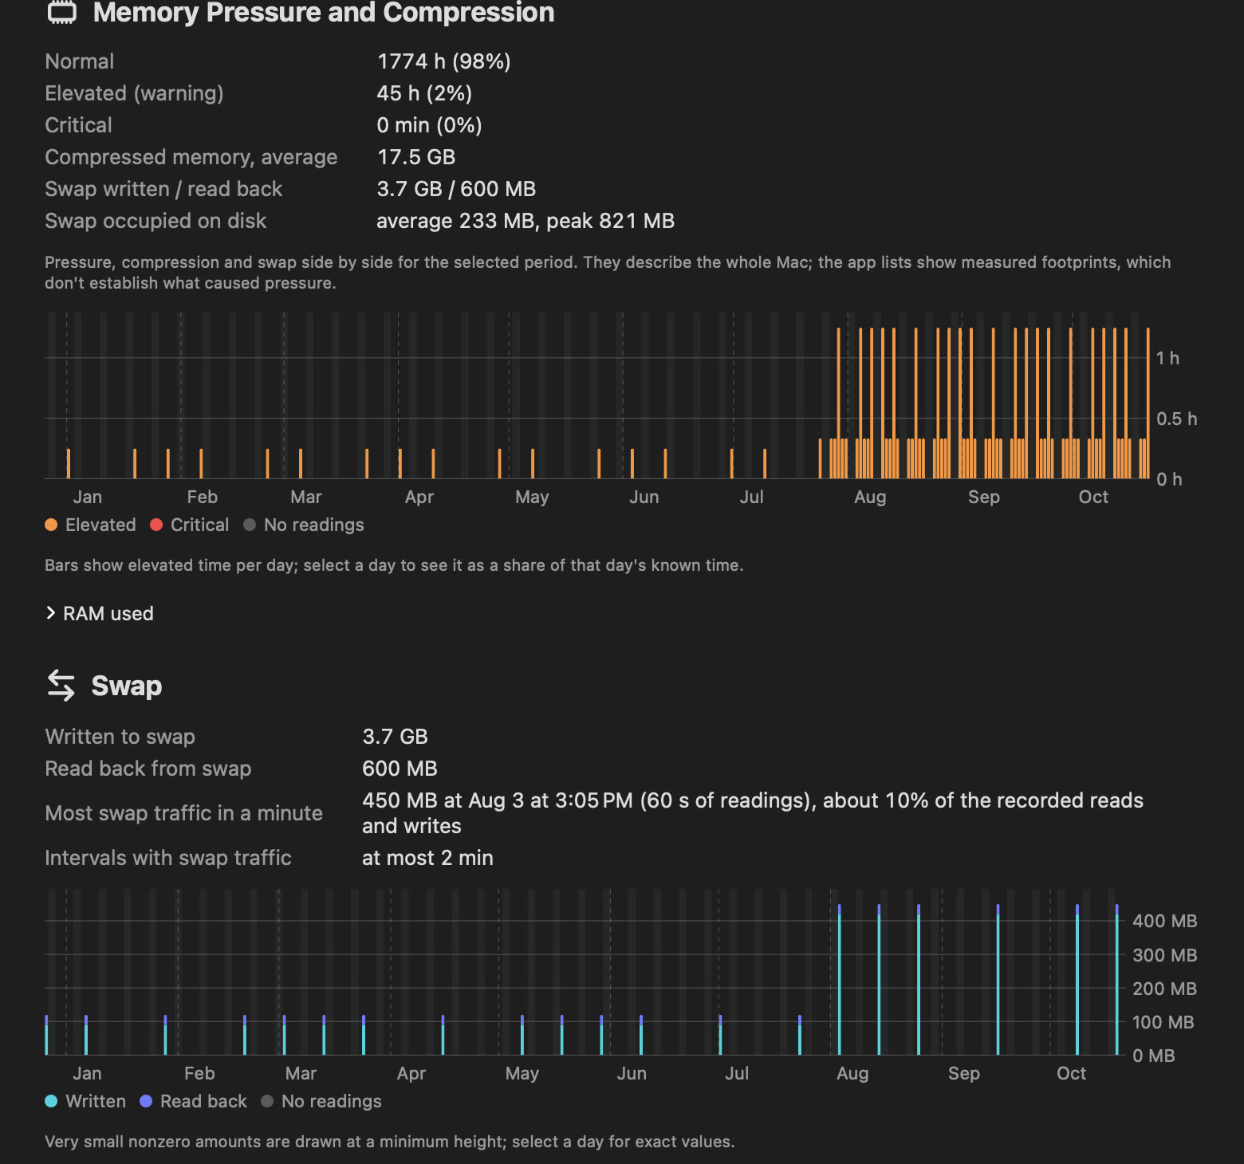1244x1164 pixels.
Task: Click the '17.5 GB' compressed memory value
Action: click(x=415, y=157)
